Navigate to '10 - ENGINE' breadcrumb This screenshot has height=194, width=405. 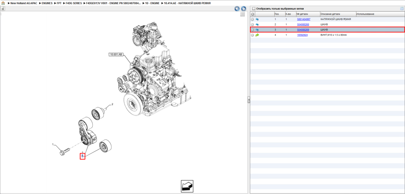(x=152, y=3)
